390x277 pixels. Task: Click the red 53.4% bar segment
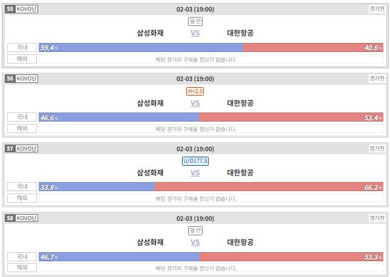click(x=291, y=117)
